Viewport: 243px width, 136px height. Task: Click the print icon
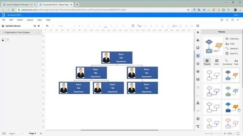coord(232,20)
